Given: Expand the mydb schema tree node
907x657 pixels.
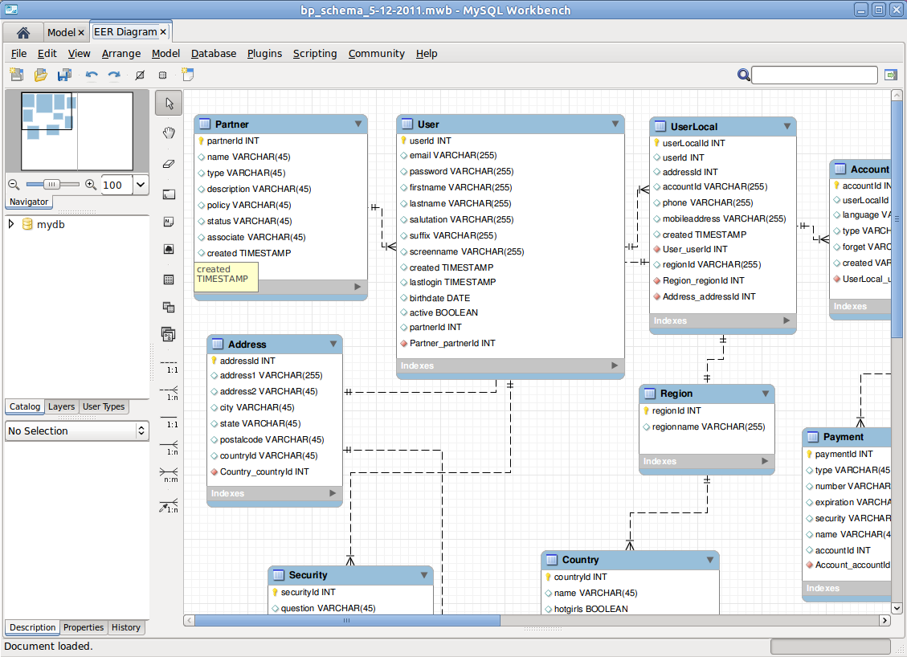Looking at the screenshot, I should [x=11, y=224].
